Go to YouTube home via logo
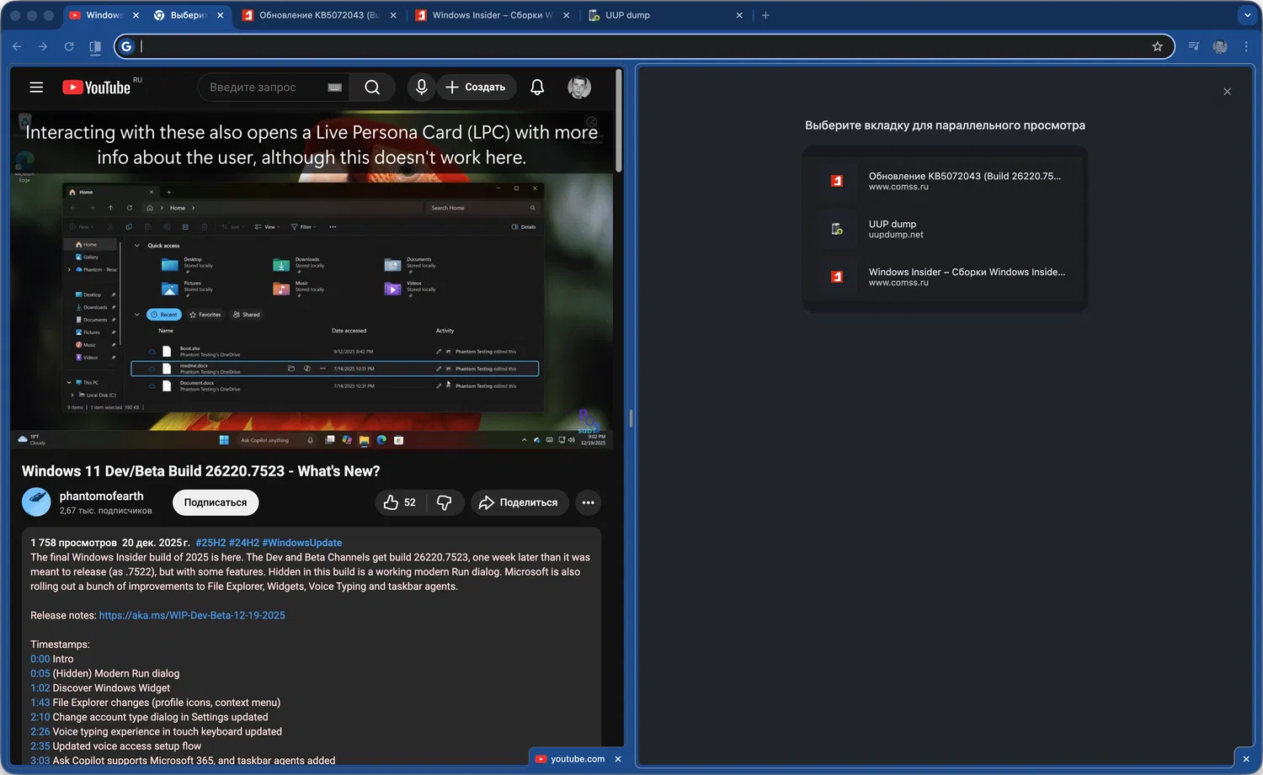This screenshot has height=775, width=1263. pyautogui.click(x=97, y=88)
